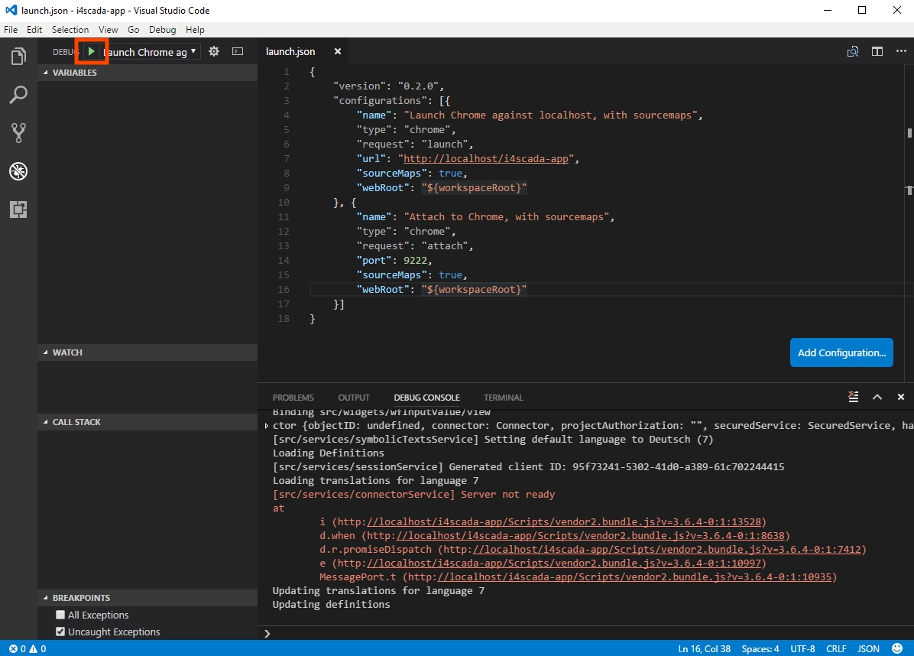Select the launch.json editor tab

click(303, 51)
